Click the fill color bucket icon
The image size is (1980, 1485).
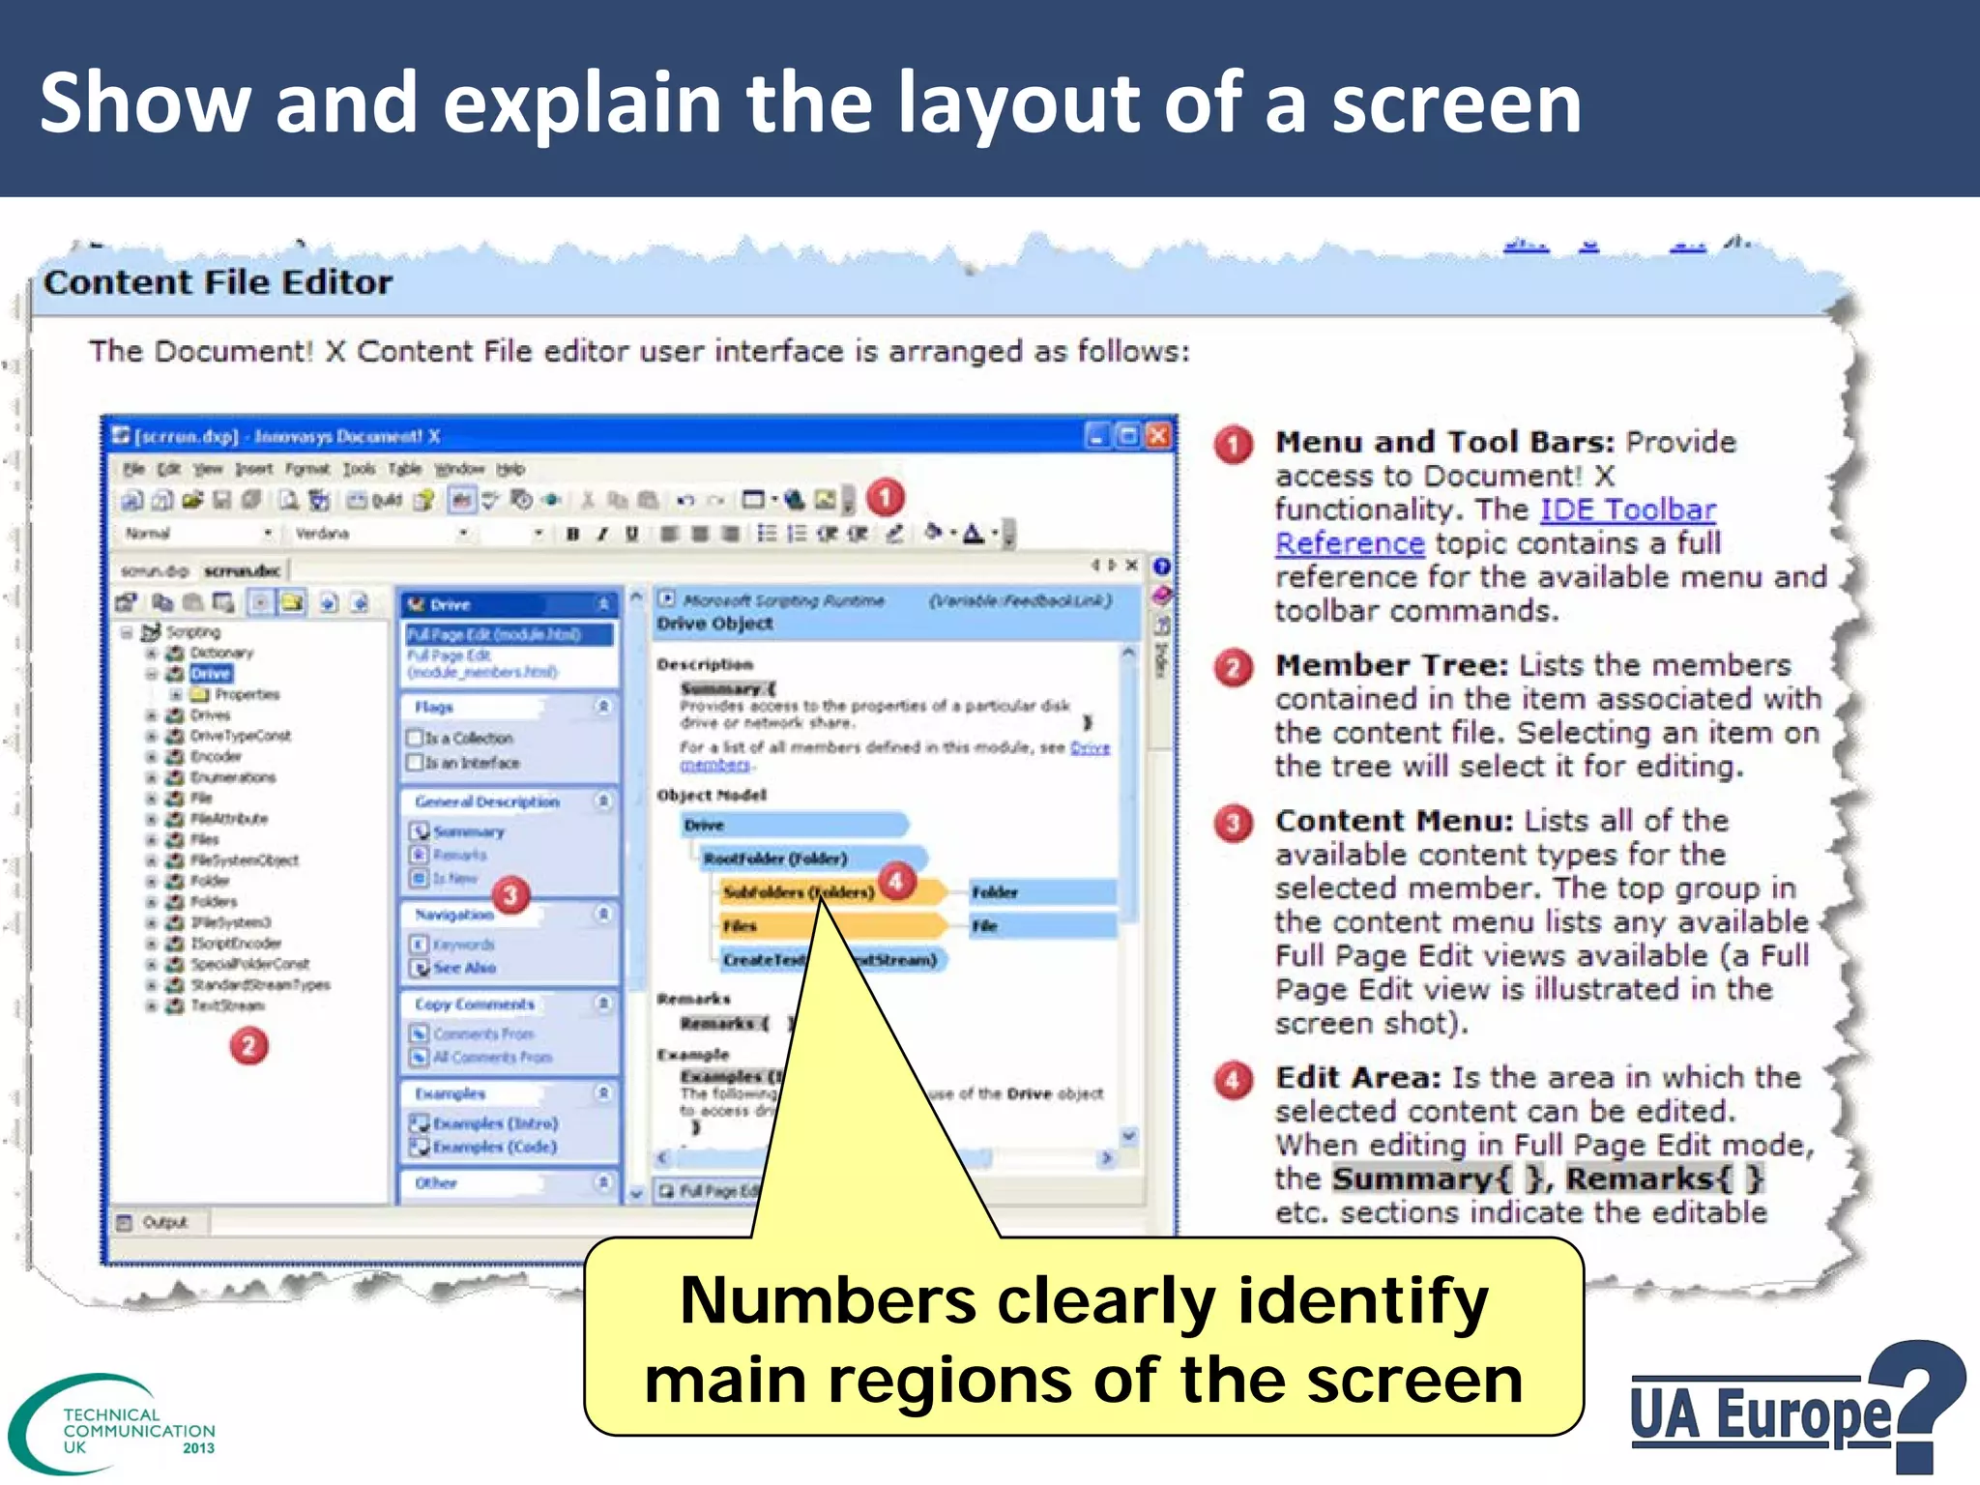pos(933,532)
